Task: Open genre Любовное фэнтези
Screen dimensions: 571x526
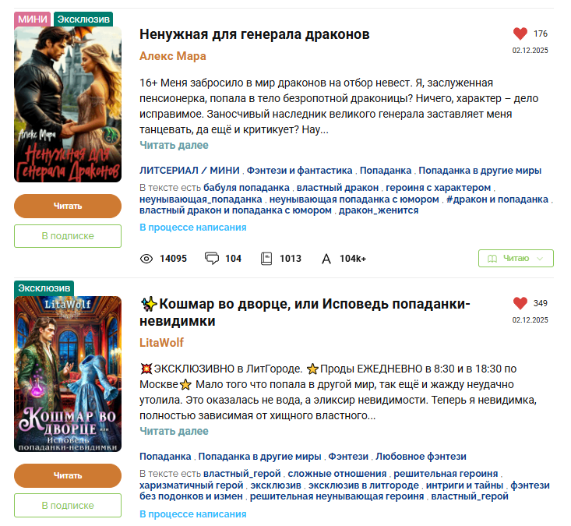Action: tap(421, 457)
